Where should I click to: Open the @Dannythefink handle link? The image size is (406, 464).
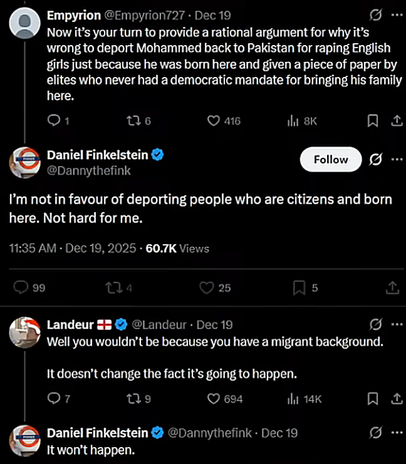pyautogui.click(x=90, y=170)
